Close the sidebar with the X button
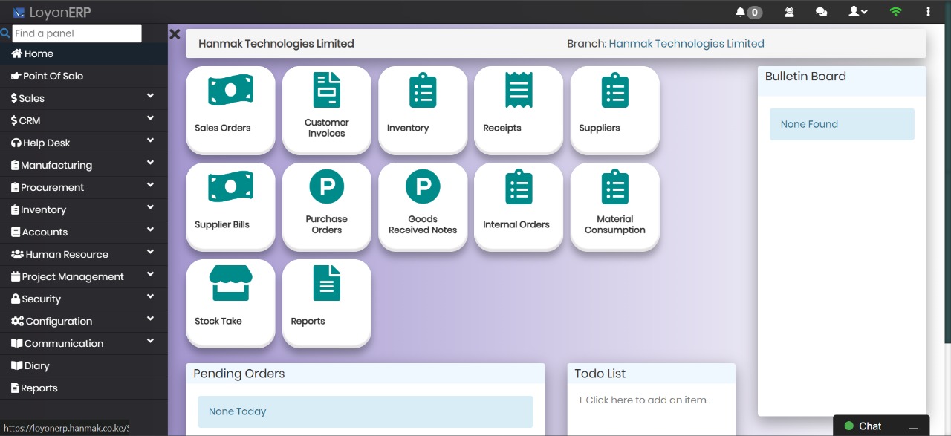Image resolution: width=951 pixels, height=436 pixels. pyautogui.click(x=175, y=34)
